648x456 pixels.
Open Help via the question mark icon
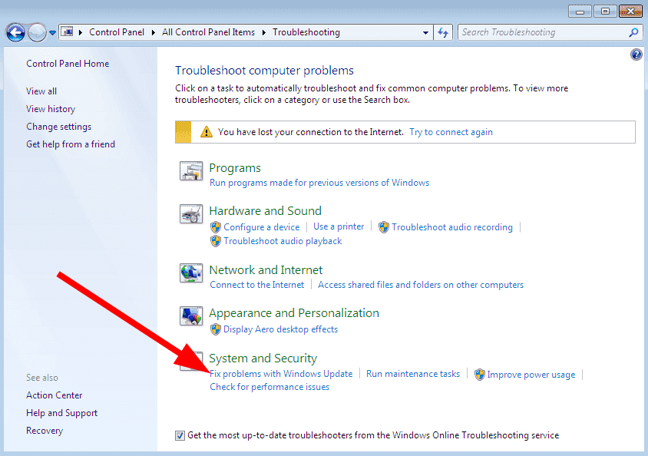(636, 55)
